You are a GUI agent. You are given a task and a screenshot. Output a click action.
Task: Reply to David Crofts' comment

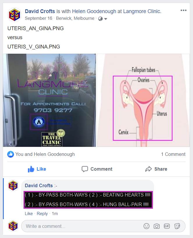(x=42, y=214)
